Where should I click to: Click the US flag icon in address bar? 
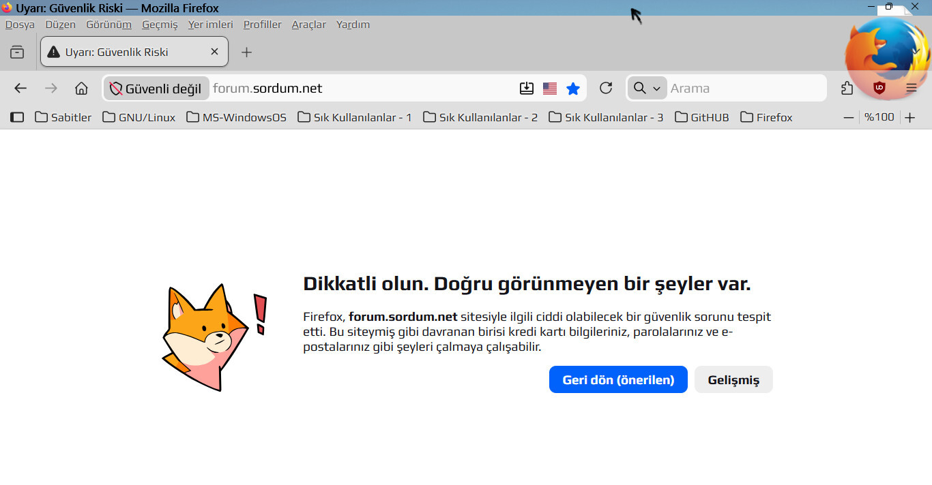click(x=550, y=88)
